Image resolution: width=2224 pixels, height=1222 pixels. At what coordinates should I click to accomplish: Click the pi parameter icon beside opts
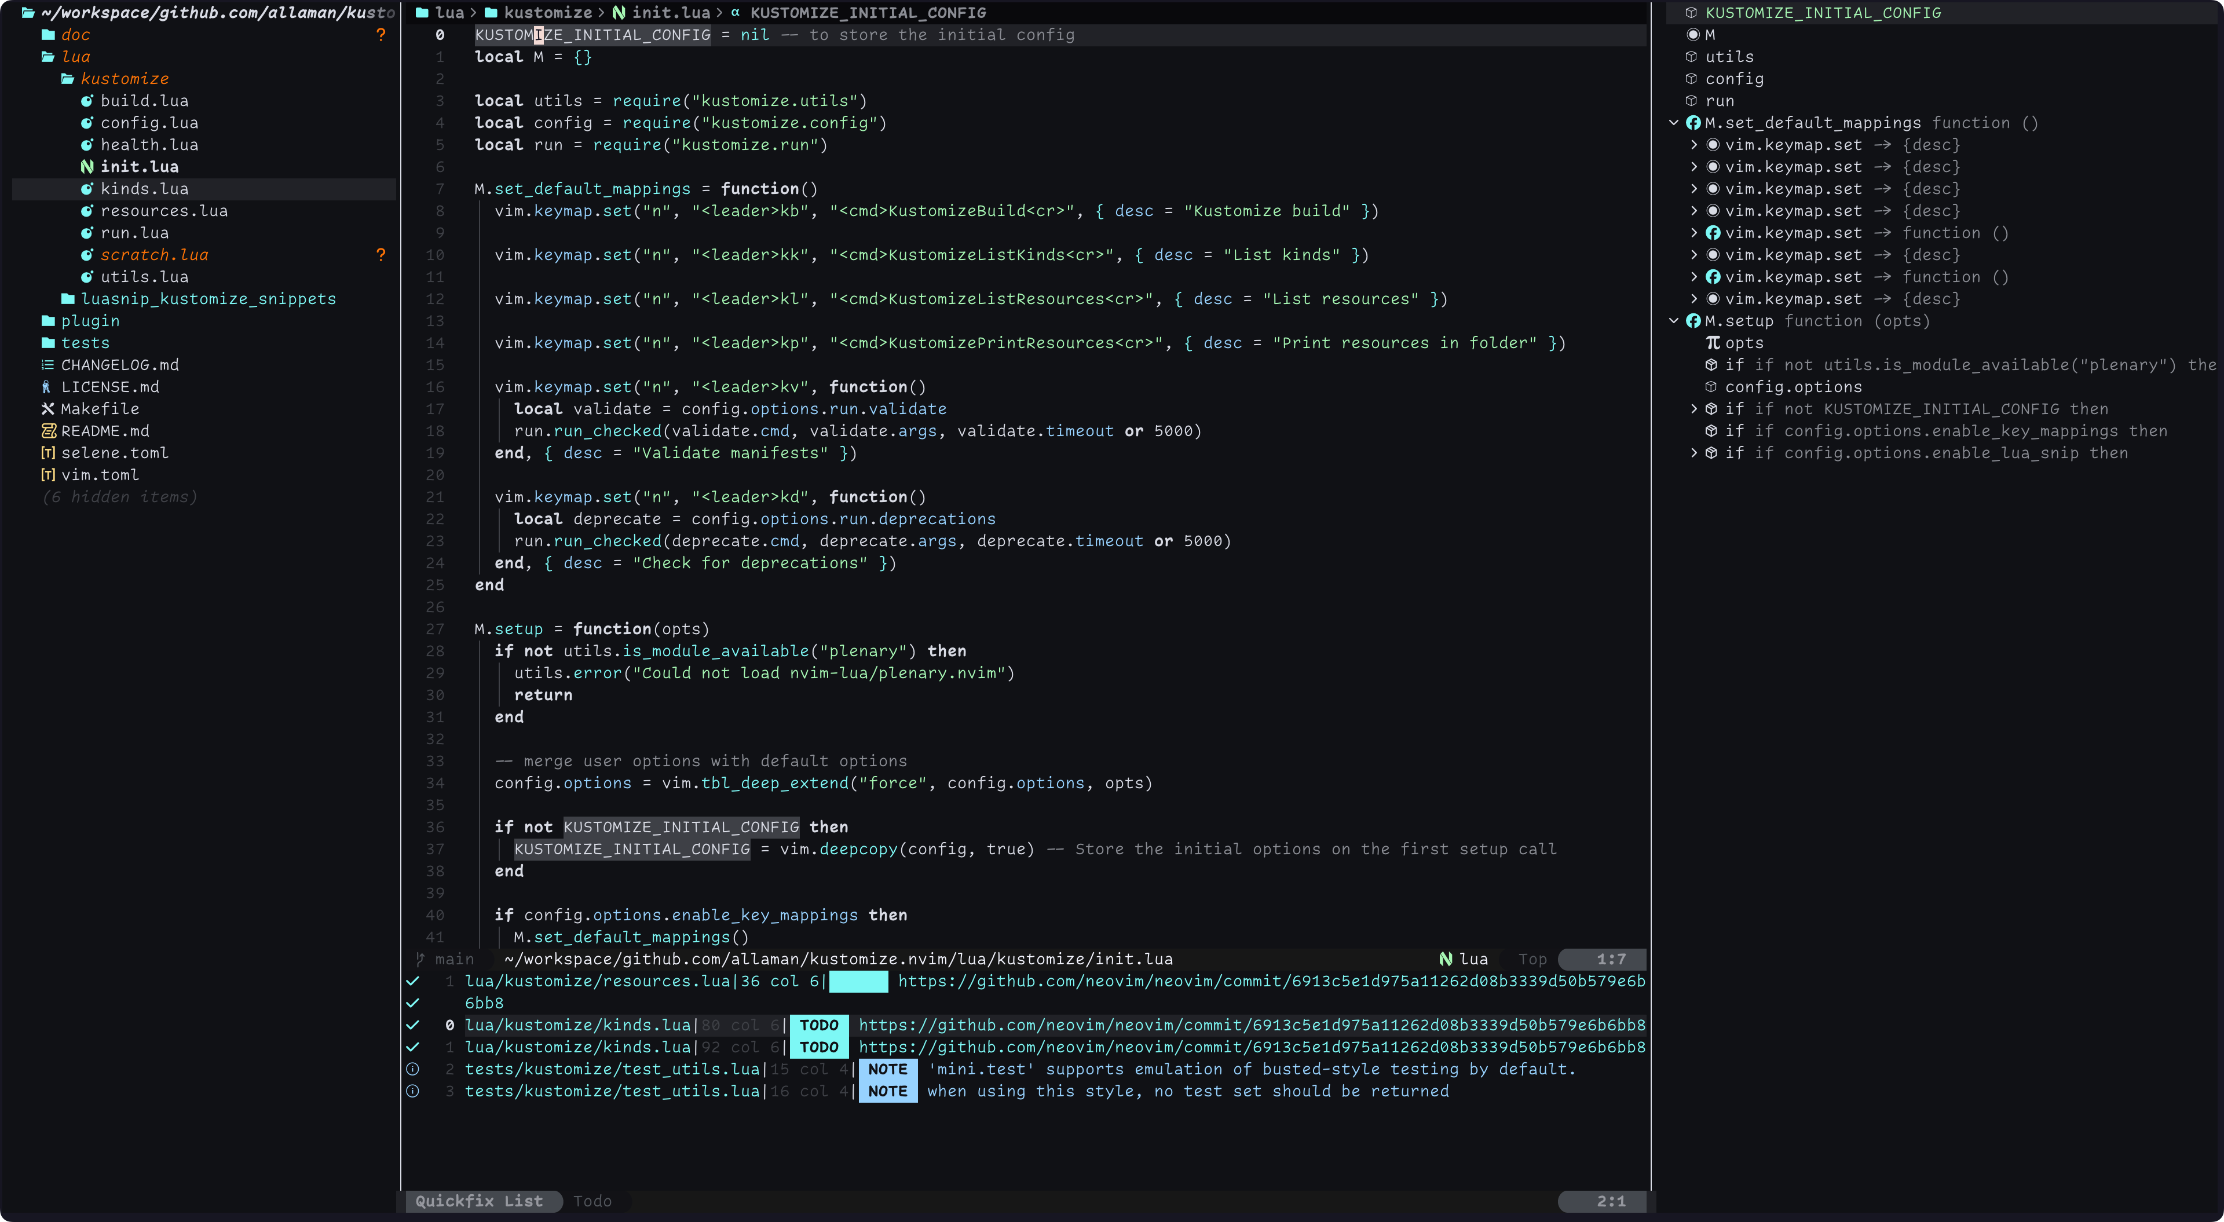point(1713,343)
